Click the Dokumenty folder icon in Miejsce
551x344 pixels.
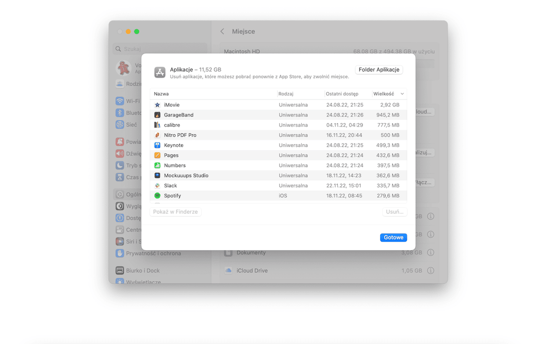tap(228, 252)
